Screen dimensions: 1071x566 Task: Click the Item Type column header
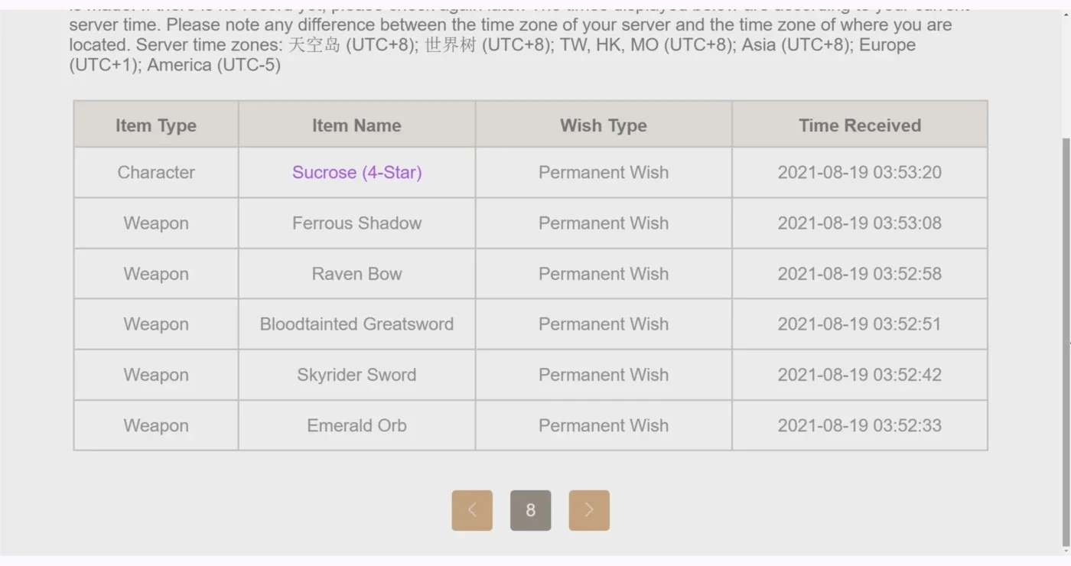click(156, 125)
